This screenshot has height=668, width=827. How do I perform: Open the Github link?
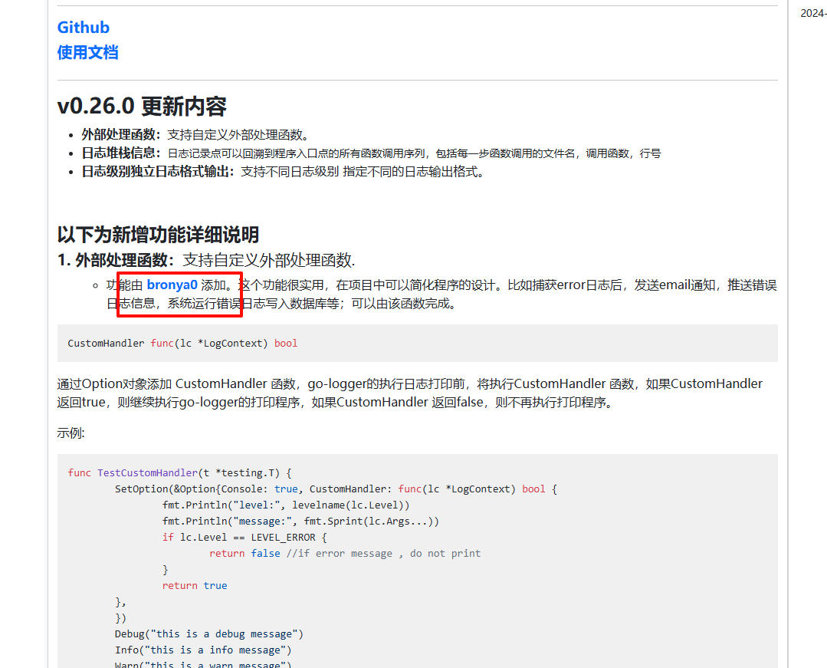click(83, 28)
